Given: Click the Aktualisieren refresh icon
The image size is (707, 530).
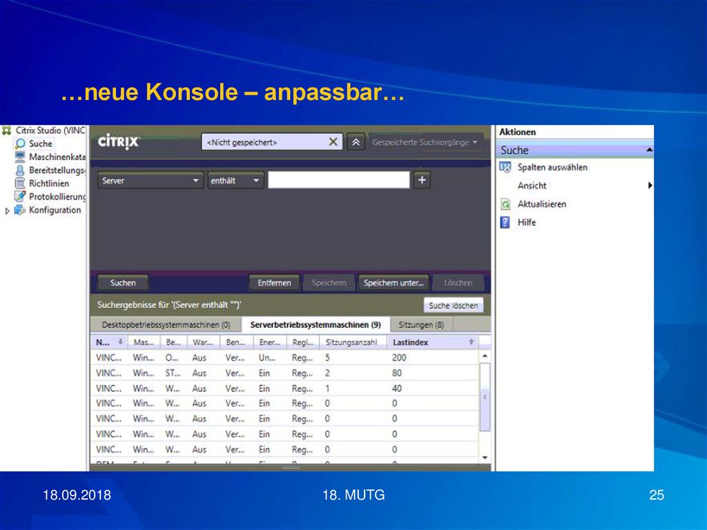Looking at the screenshot, I should point(505,204).
